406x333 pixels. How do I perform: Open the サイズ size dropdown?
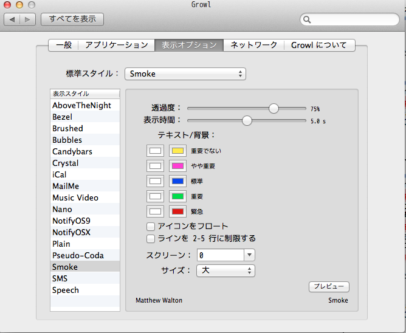click(x=225, y=270)
